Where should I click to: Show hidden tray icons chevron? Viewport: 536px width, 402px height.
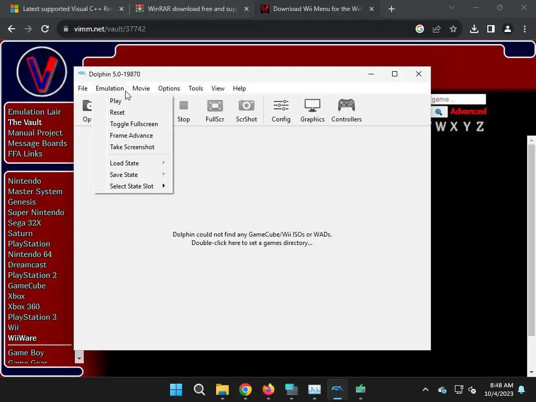click(425, 389)
